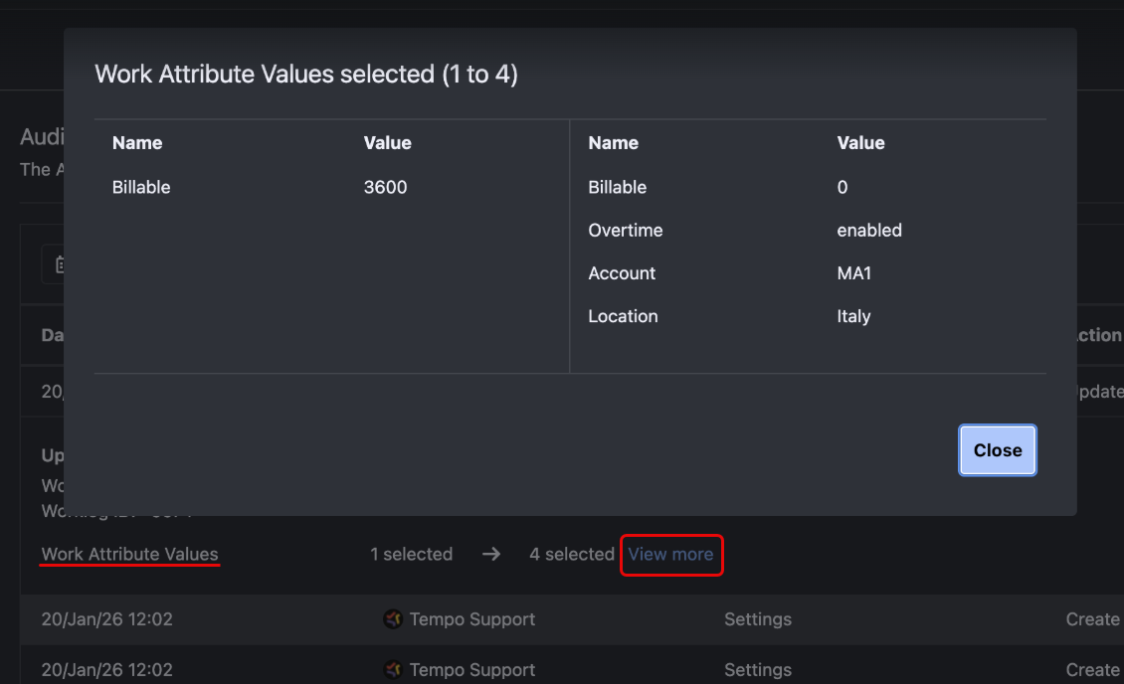Click the 0 value beside Billable

[x=843, y=187]
